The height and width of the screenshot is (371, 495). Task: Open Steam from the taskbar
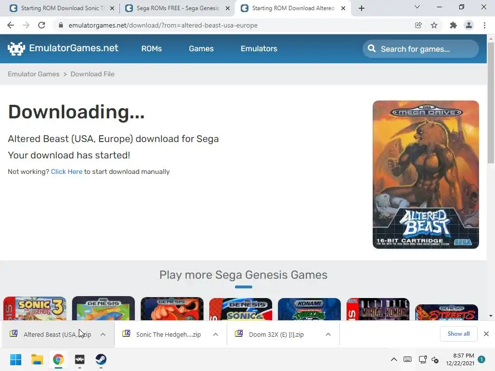point(101,359)
